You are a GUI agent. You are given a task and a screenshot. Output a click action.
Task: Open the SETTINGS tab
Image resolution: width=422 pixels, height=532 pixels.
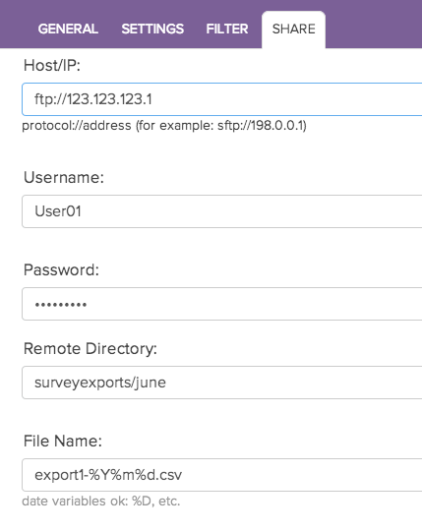(152, 29)
